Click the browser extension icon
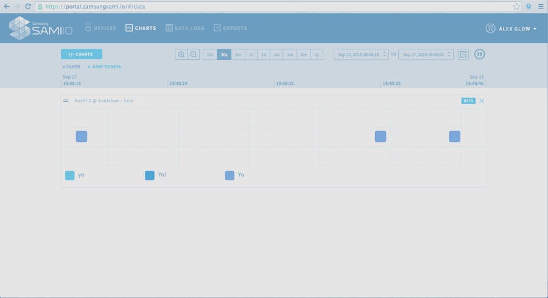 click(x=529, y=6)
